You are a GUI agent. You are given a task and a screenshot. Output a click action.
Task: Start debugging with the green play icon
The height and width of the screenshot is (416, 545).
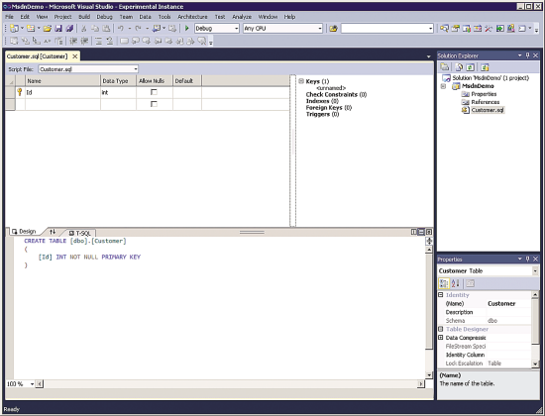coord(187,29)
